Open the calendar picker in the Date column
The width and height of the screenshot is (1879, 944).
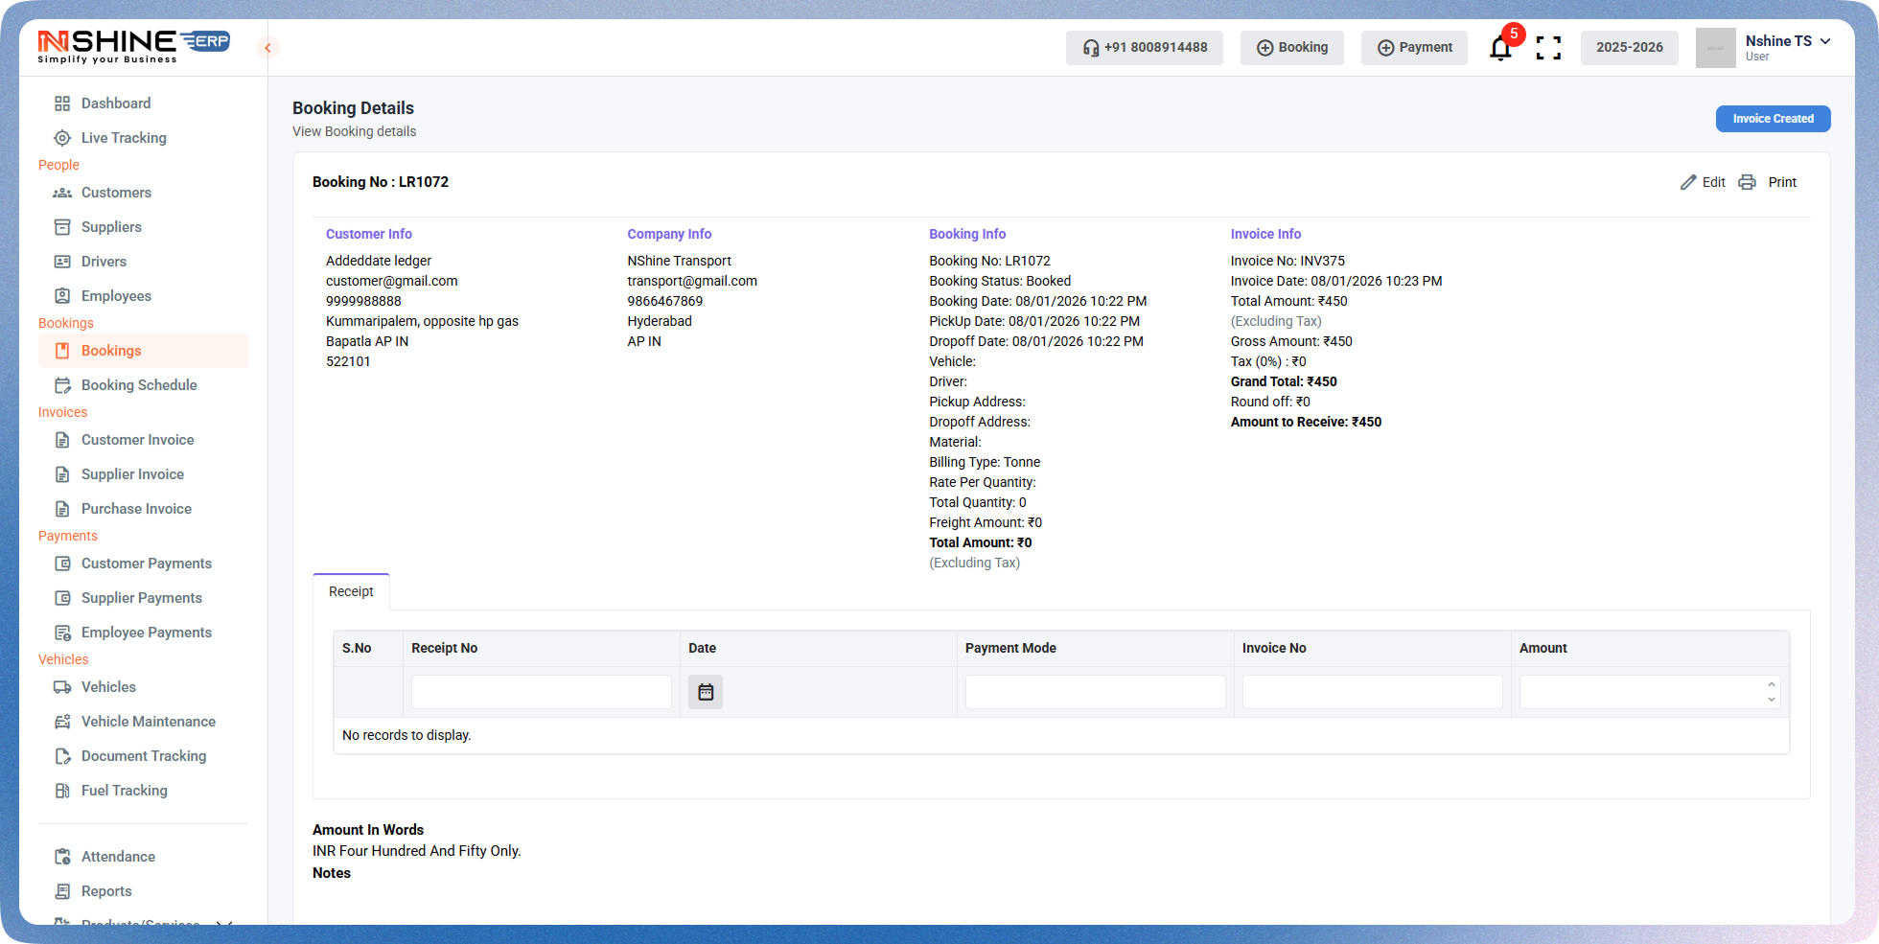pyautogui.click(x=706, y=691)
